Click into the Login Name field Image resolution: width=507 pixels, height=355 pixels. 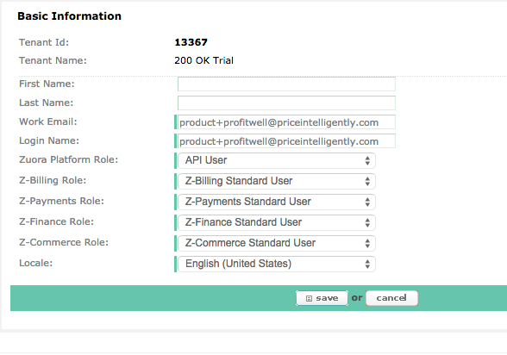286,141
